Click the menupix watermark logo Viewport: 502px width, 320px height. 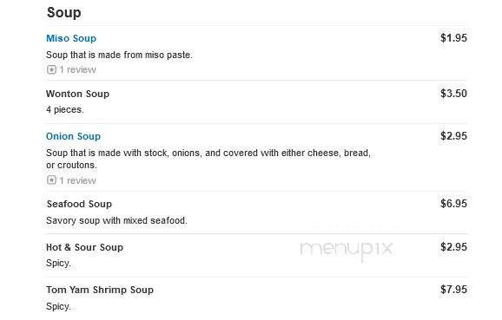pos(346,250)
